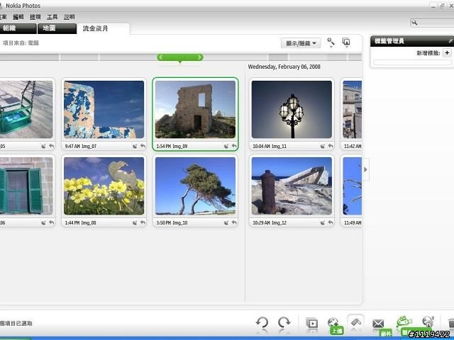Click the 1:54 PM Img_09 caption

pos(172,147)
